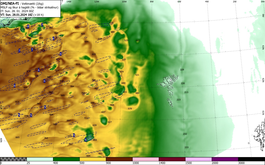Click the map value '674'
The image size is (265, 165).
point(122,72)
